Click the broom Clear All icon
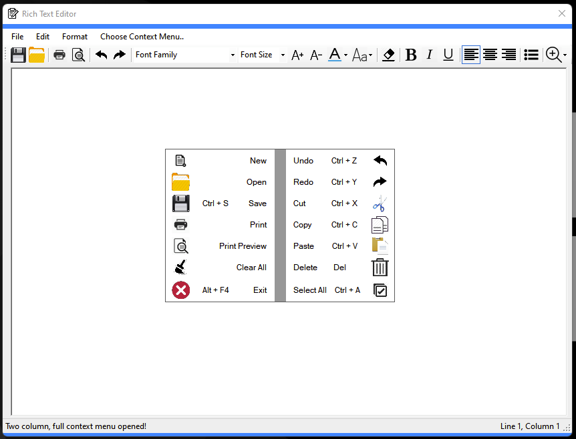This screenshot has height=439, width=576. pyautogui.click(x=180, y=267)
